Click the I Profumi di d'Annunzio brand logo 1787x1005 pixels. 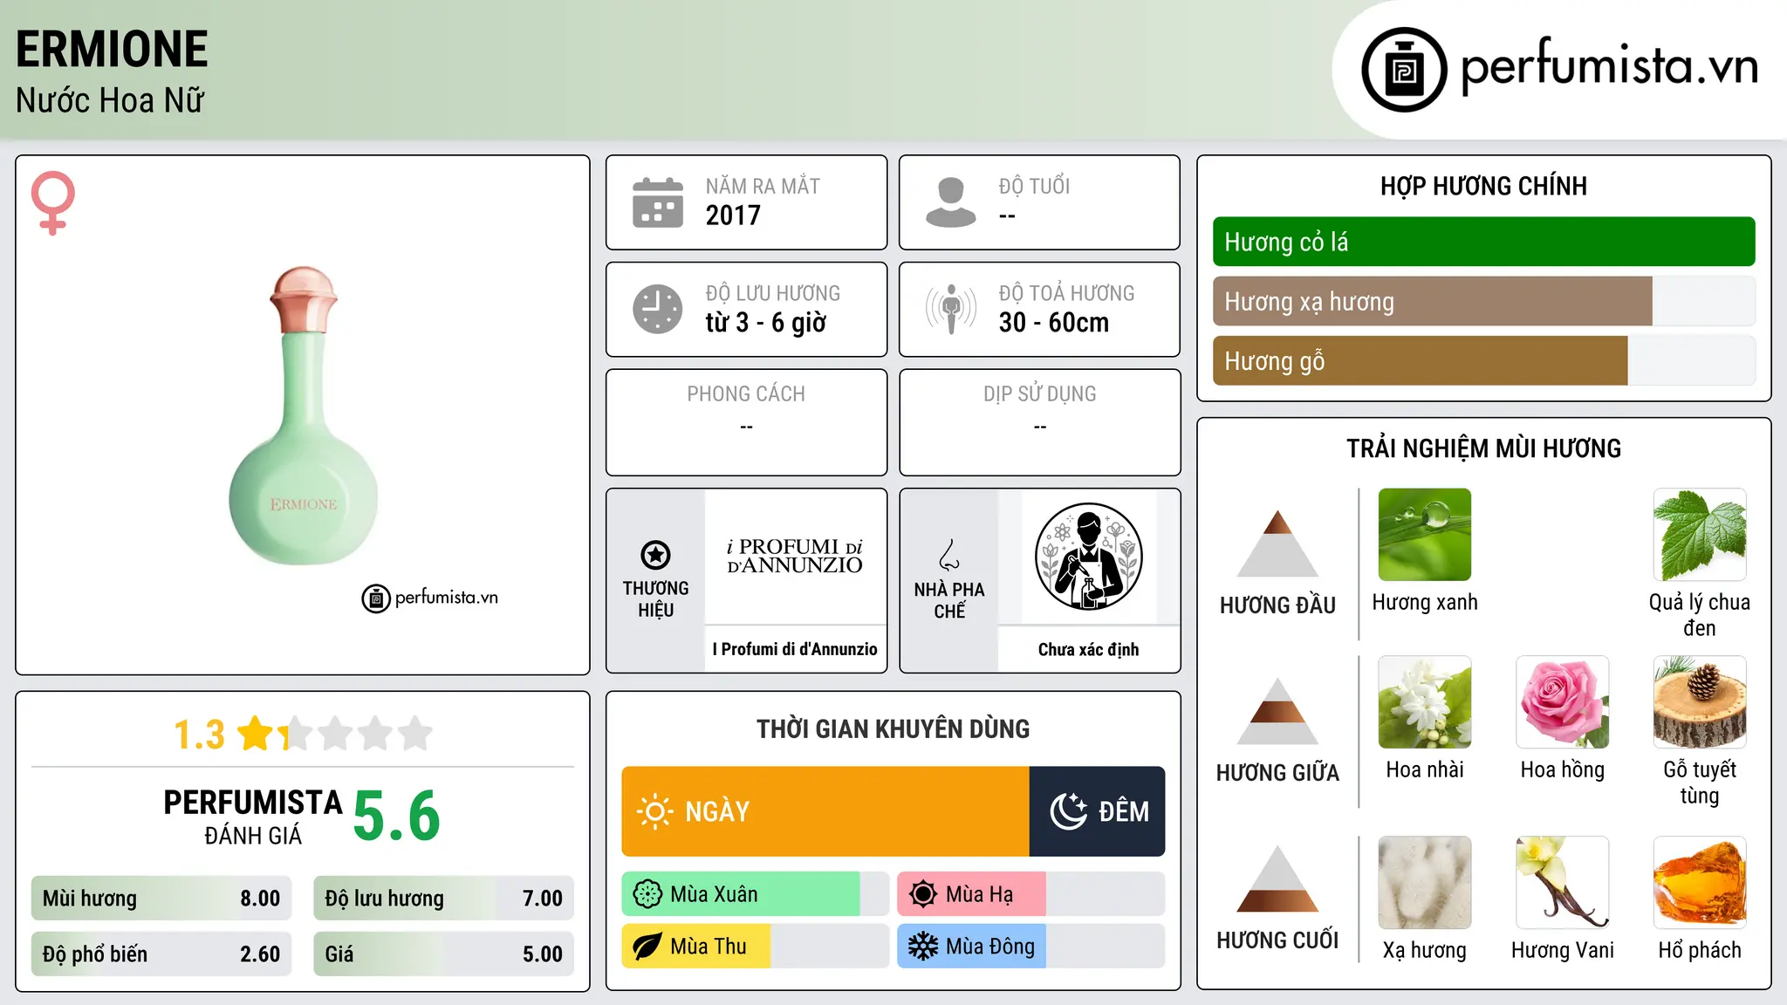[x=795, y=557]
